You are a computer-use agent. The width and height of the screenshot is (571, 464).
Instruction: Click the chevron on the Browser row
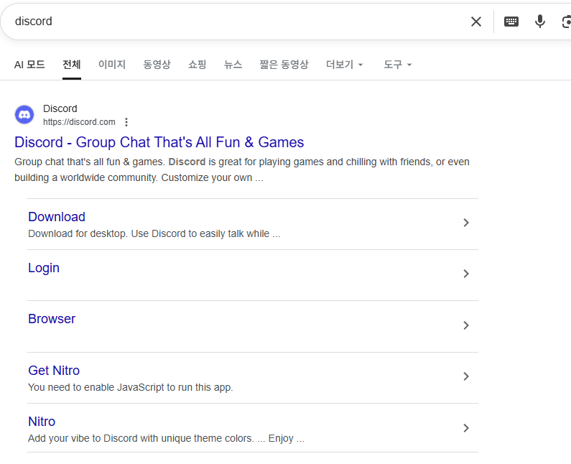(x=465, y=325)
